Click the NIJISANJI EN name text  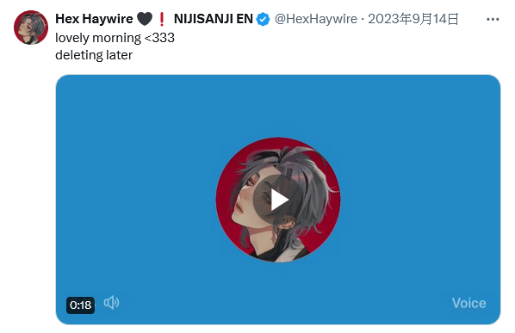pos(214,19)
